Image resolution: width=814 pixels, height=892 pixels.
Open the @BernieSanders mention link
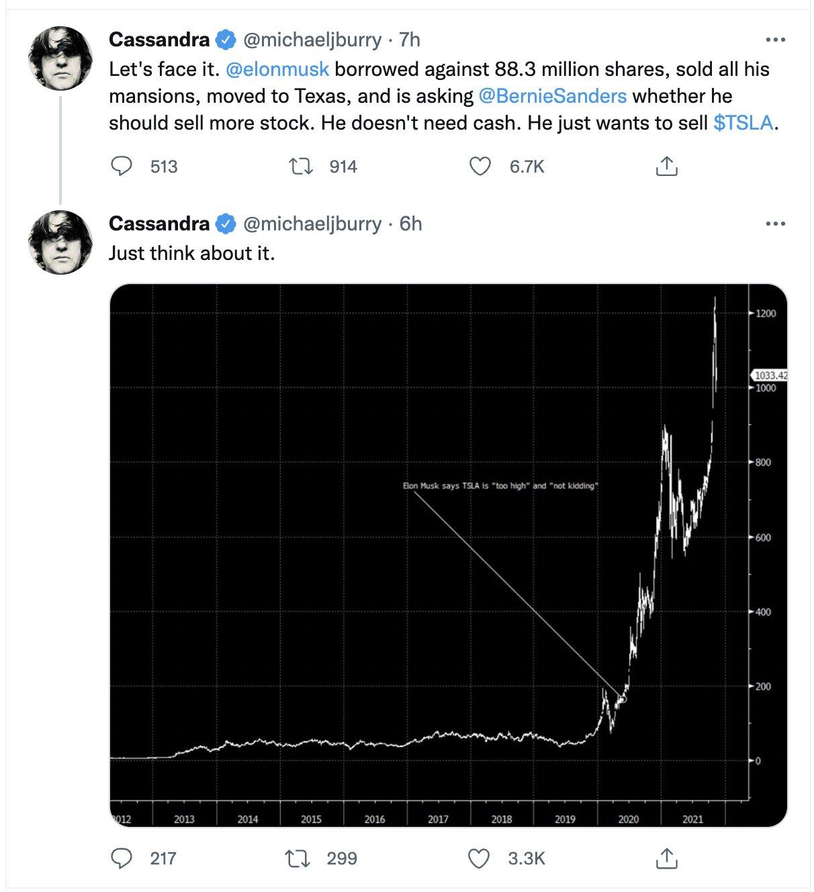tap(552, 96)
